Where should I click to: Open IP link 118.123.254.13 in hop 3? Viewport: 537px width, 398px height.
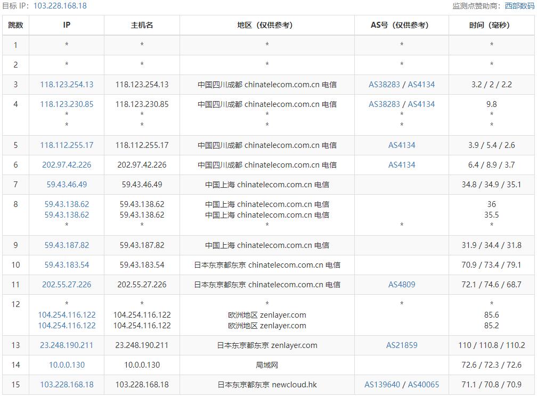67,85
